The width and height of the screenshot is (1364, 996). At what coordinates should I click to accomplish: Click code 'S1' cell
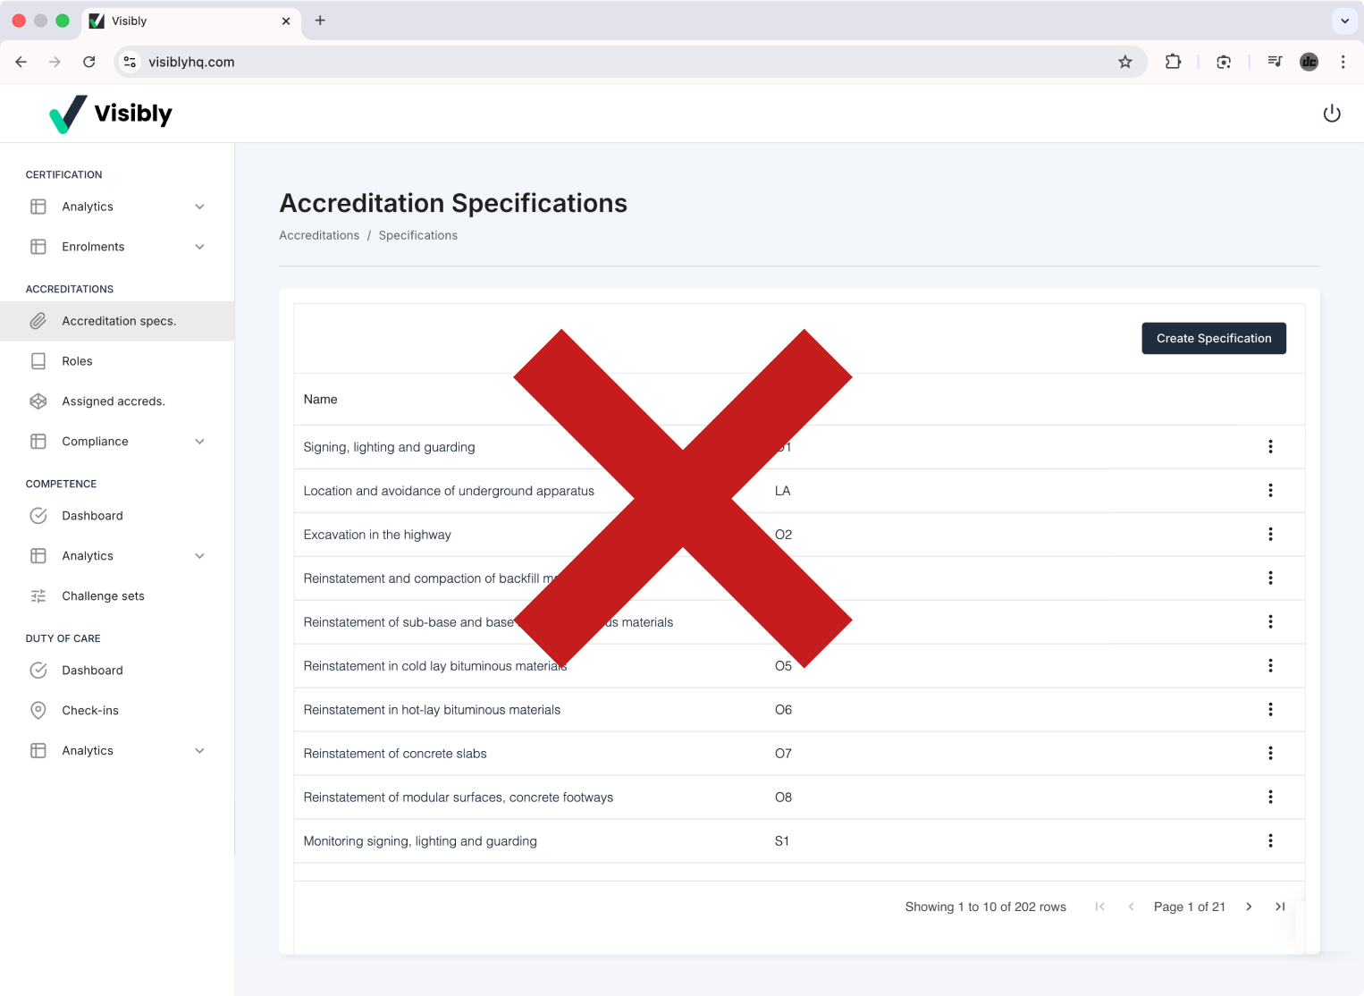[782, 841]
